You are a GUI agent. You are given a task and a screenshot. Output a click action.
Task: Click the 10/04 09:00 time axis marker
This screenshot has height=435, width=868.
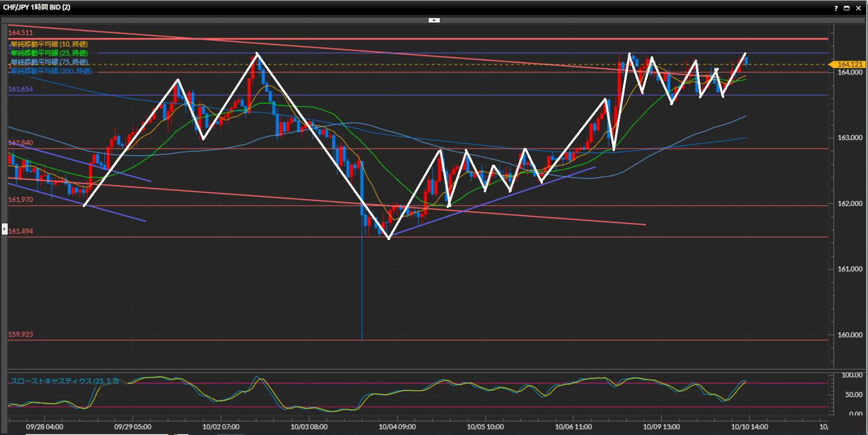397,427
